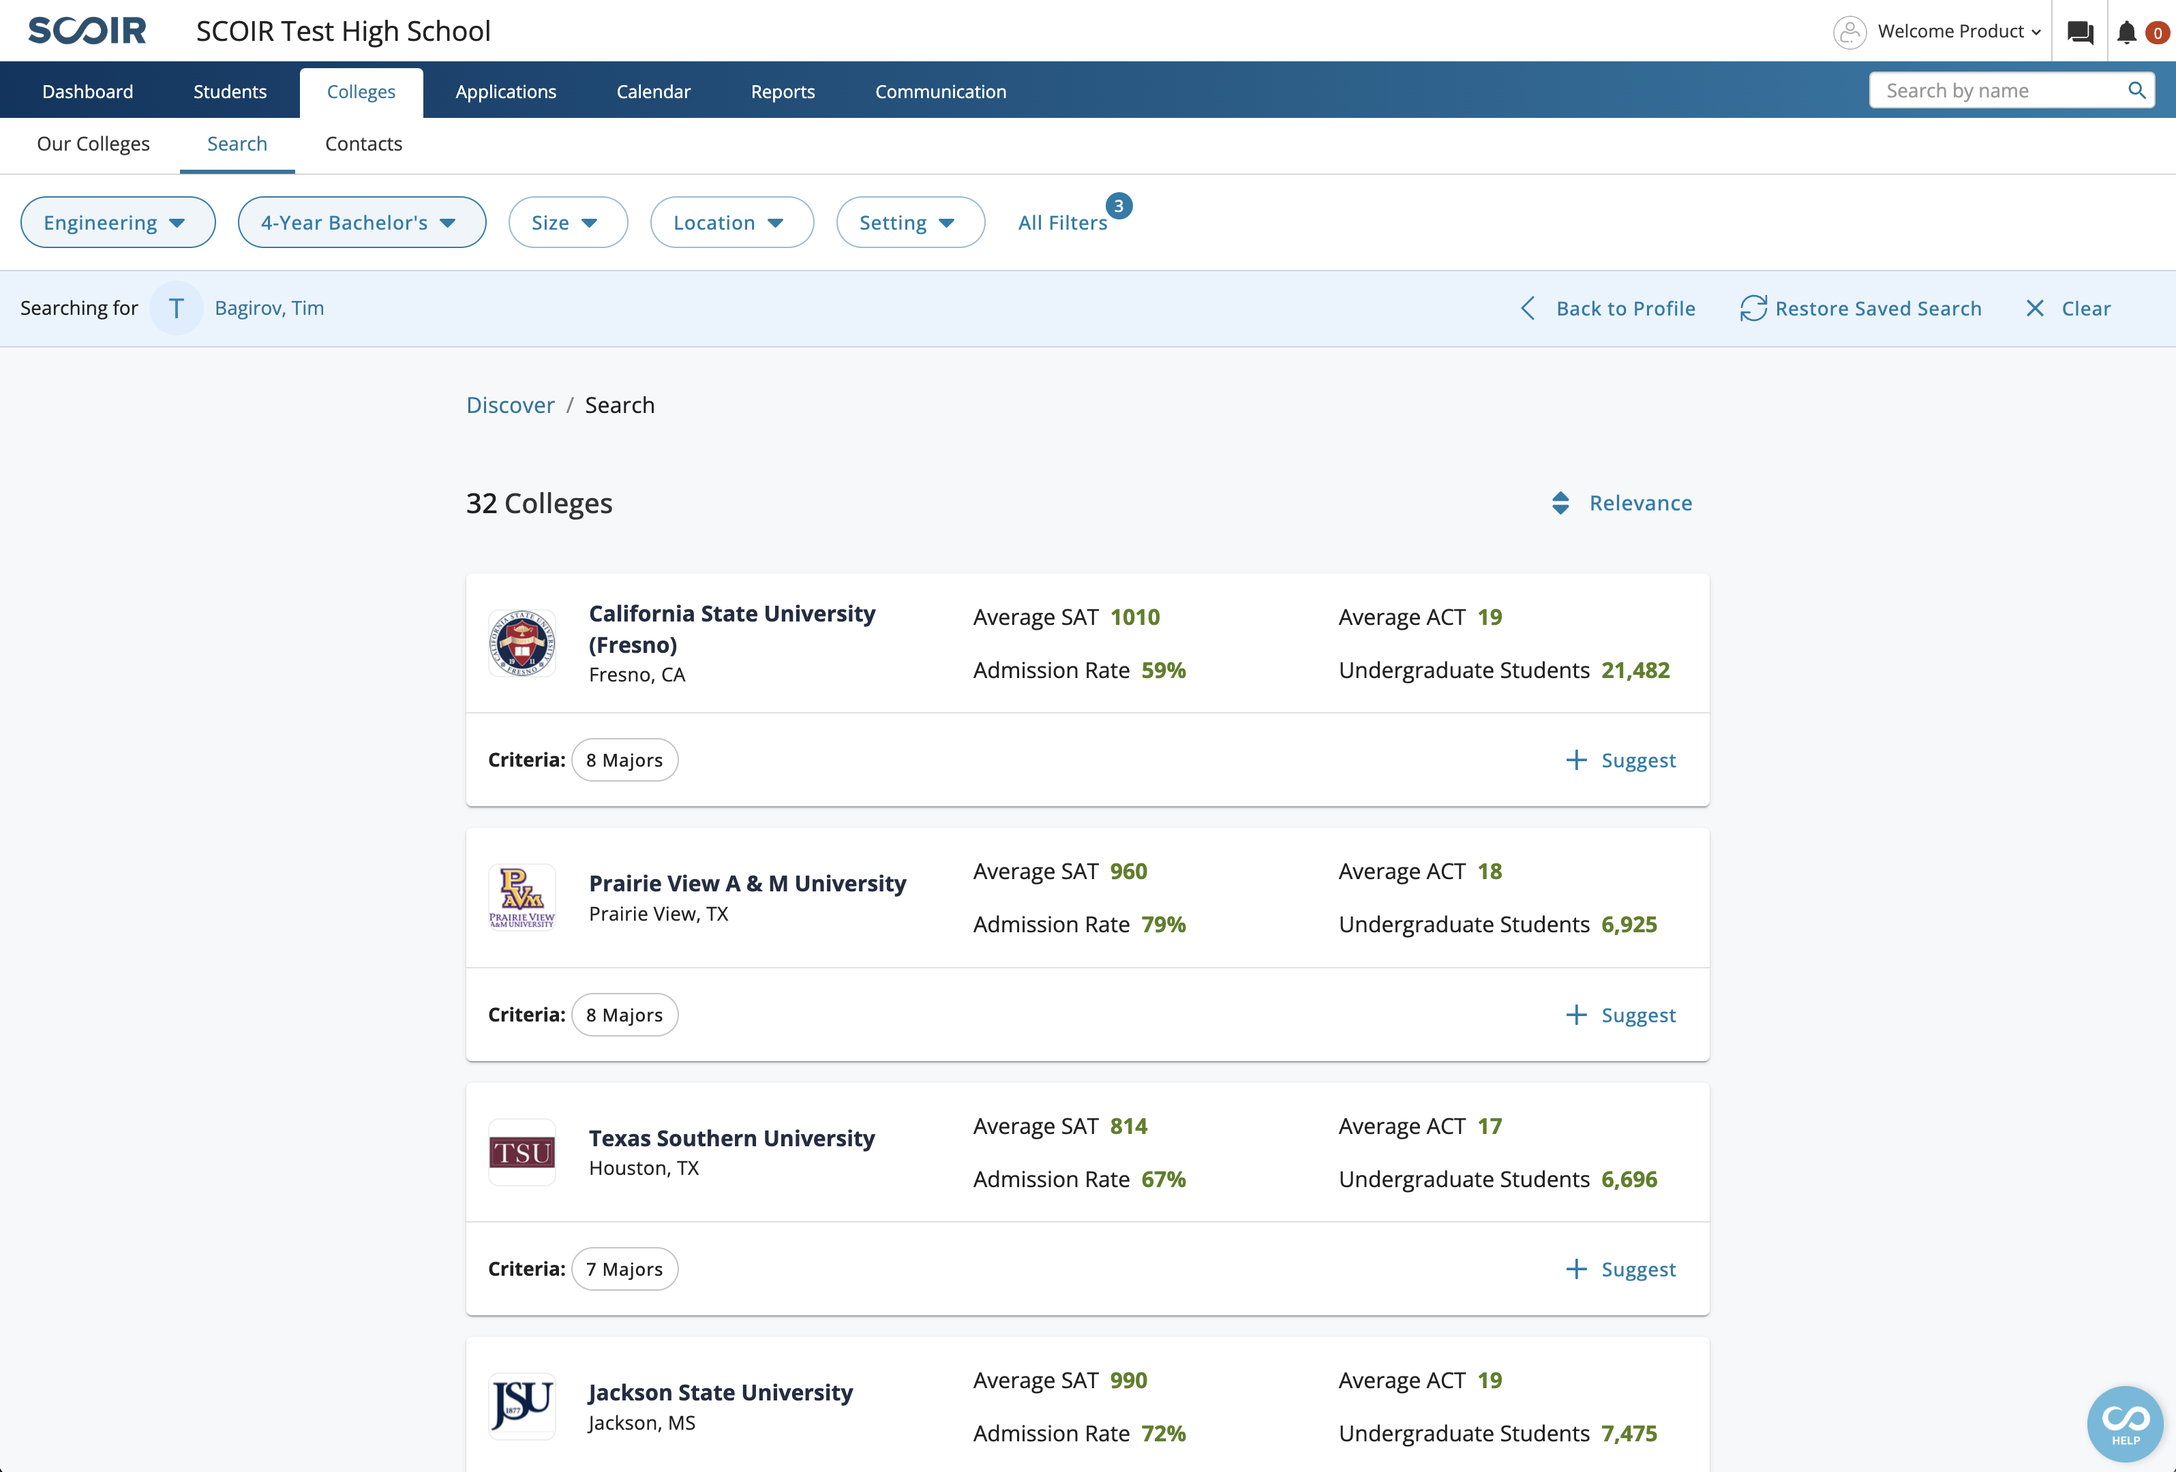Switch to the Students tab
Image resolution: width=2176 pixels, height=1472 pixels.
pyautogui.click(x=230, y=91)
